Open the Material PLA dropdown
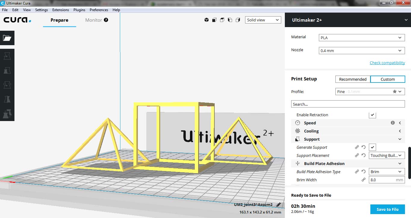Screen dimensions: 411x218 tap(362, 38)
